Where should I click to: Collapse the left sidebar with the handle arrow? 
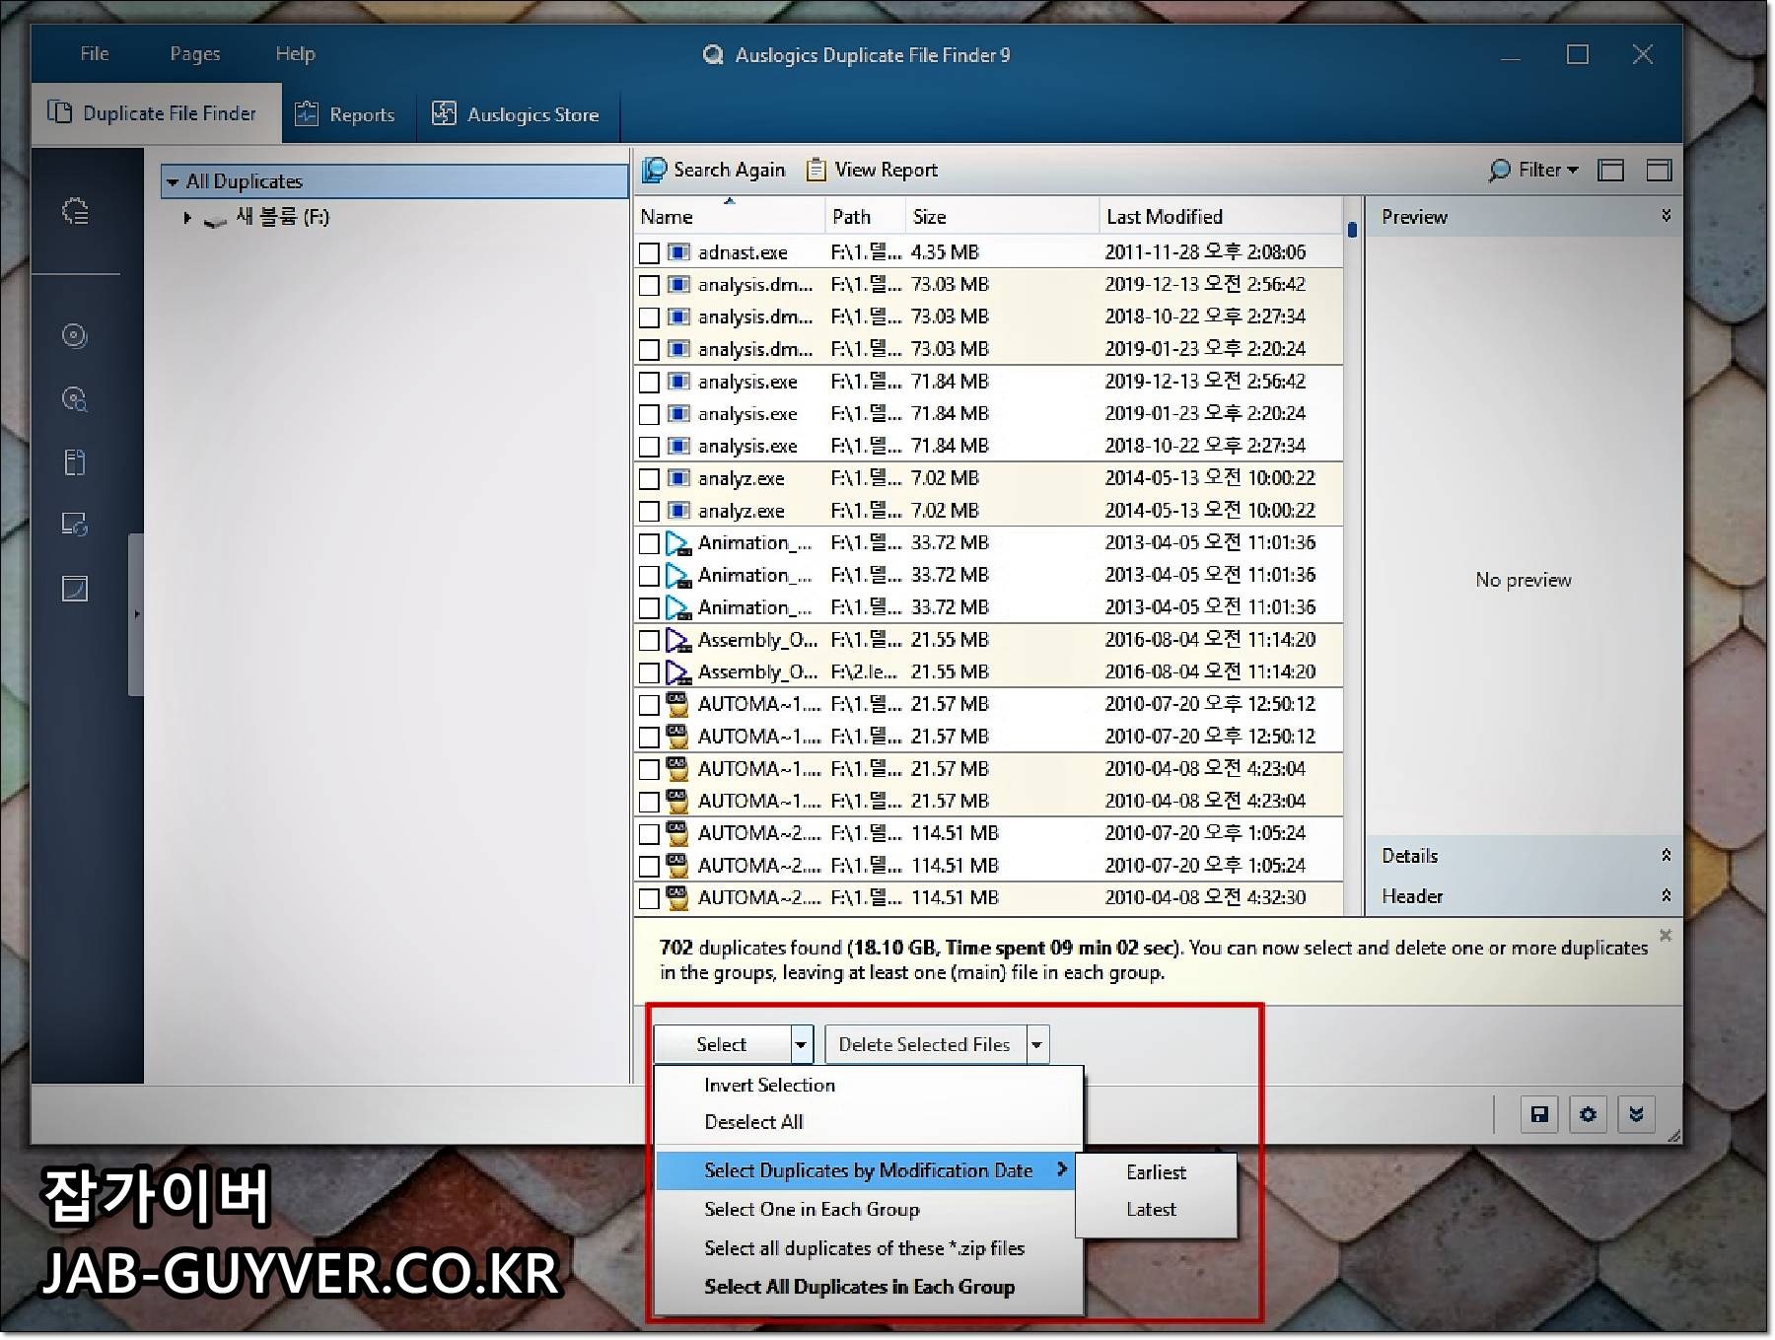(136, 614)
